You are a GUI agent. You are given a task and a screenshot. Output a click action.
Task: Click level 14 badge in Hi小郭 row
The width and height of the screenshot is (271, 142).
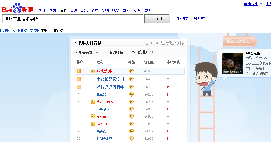[131, 117]
